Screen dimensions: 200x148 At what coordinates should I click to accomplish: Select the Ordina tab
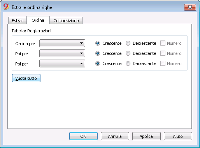[x=38, y=20]
